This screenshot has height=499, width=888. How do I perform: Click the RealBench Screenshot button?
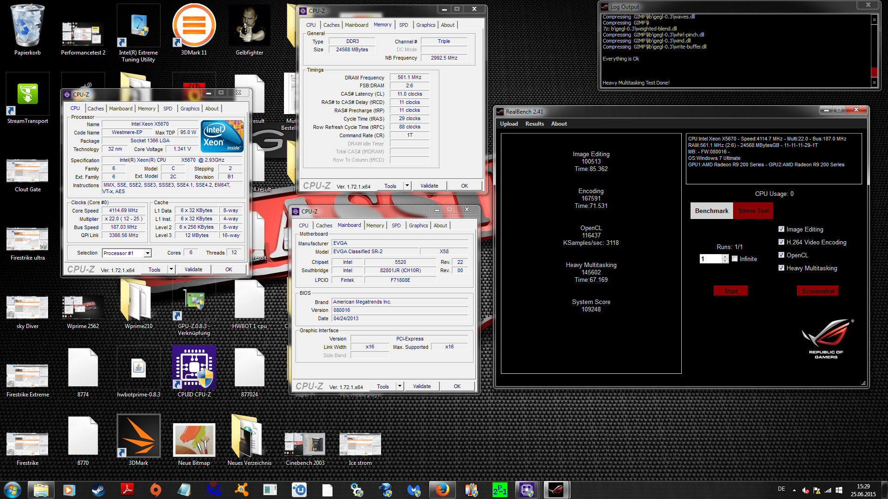pyautogui.click(x=818, y=291)
